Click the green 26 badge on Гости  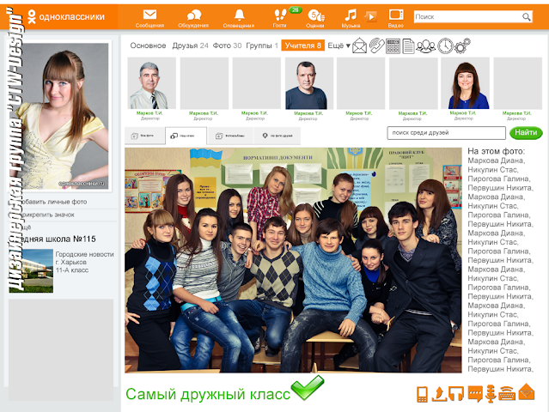[296, 9]
